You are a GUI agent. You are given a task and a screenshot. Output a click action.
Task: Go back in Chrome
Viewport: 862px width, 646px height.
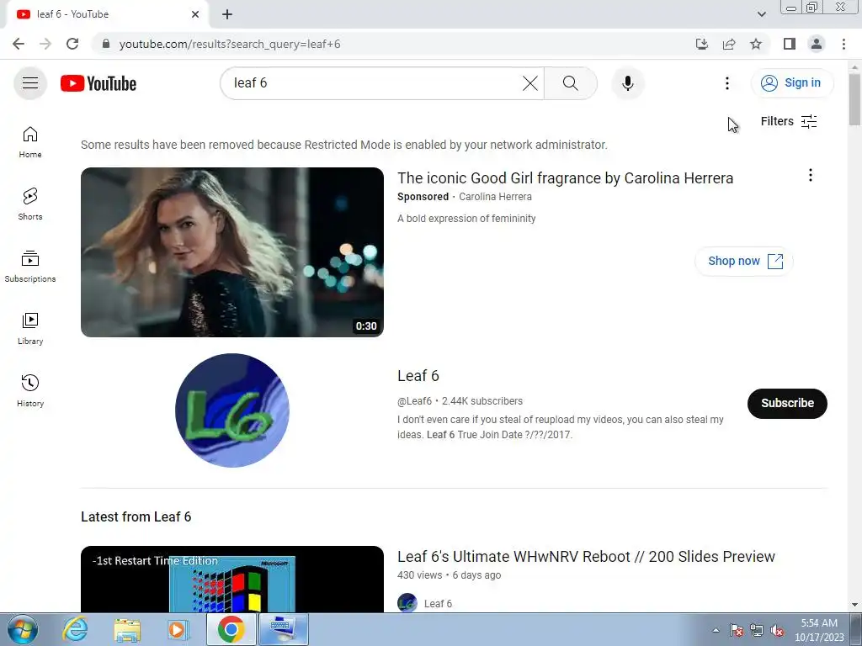(x=19, y=44)
